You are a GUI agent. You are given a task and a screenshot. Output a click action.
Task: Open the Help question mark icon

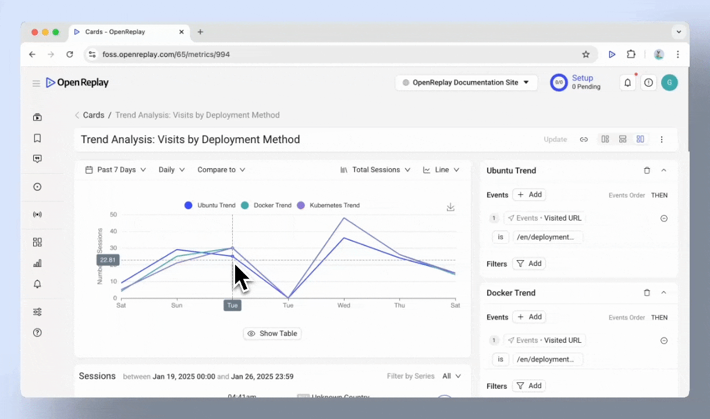(37, 333)
